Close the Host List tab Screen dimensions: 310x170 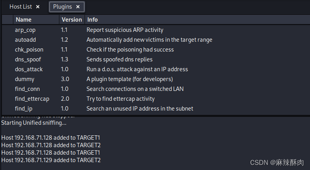38,7
